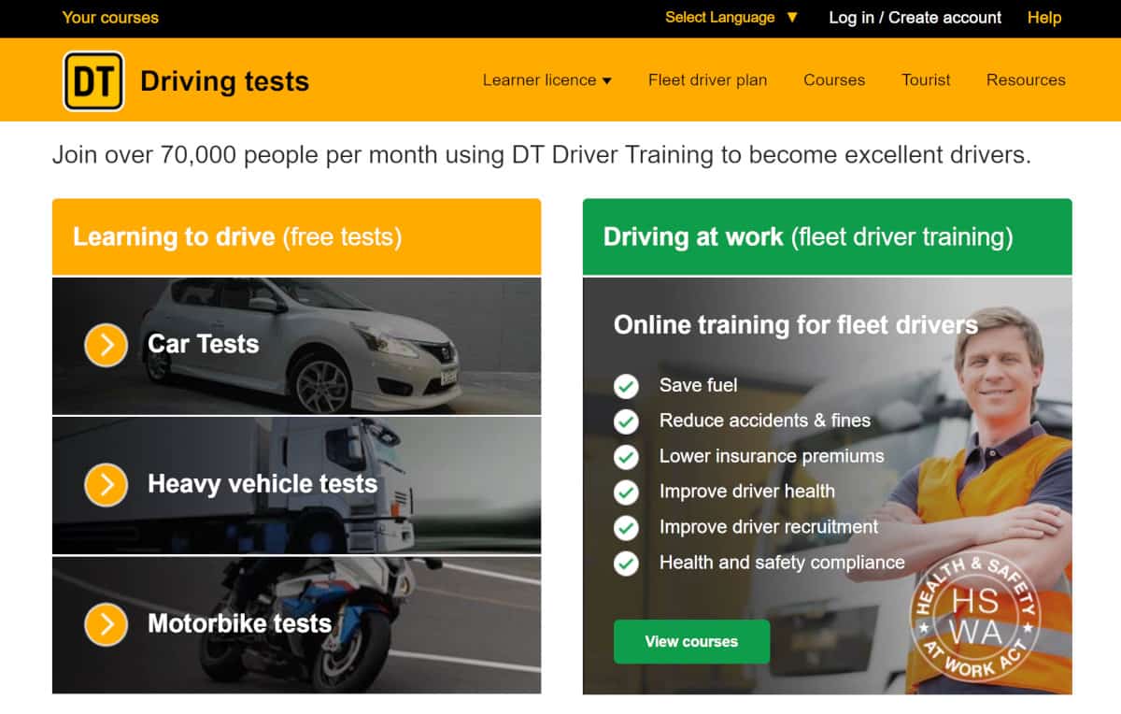Click the DT logo icon
The image size is (1121, 714).
(x=93, y=81)
